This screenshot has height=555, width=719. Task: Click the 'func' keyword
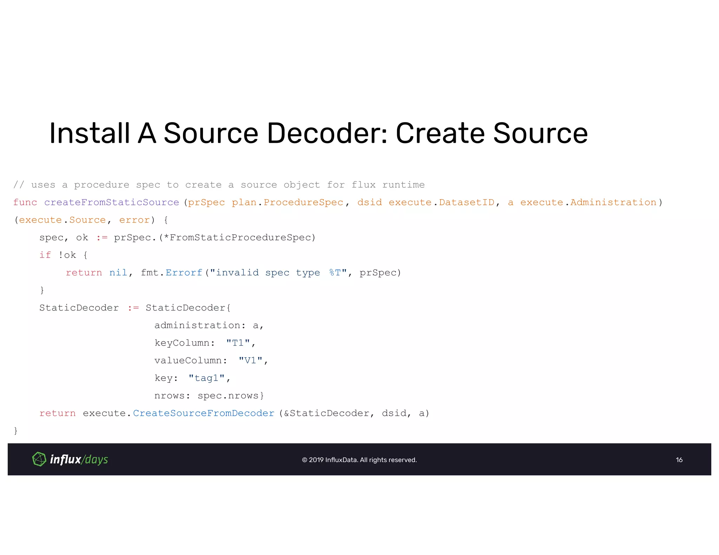(25, 202)
